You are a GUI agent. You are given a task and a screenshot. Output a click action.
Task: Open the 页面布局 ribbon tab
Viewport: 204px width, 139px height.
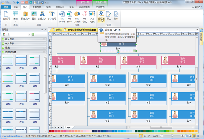[x=38, y=6]
